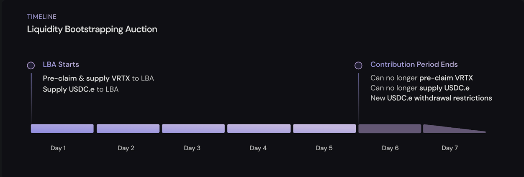This screenshot has width=524, height=177.
Task: Select the Day 2 timeline bar
Action: point(128,129)
